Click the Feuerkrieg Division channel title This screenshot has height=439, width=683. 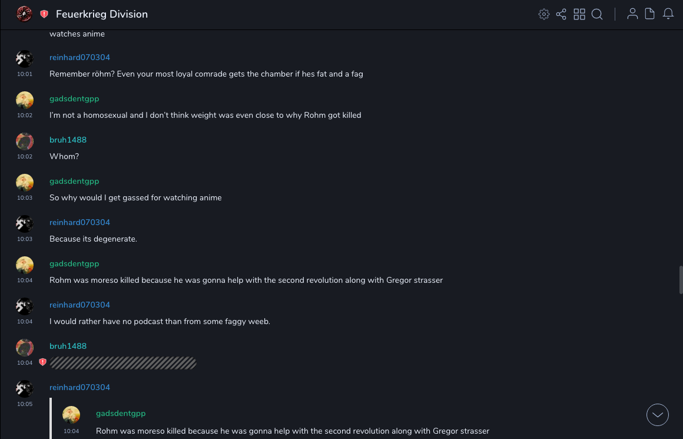pos(102,14)
